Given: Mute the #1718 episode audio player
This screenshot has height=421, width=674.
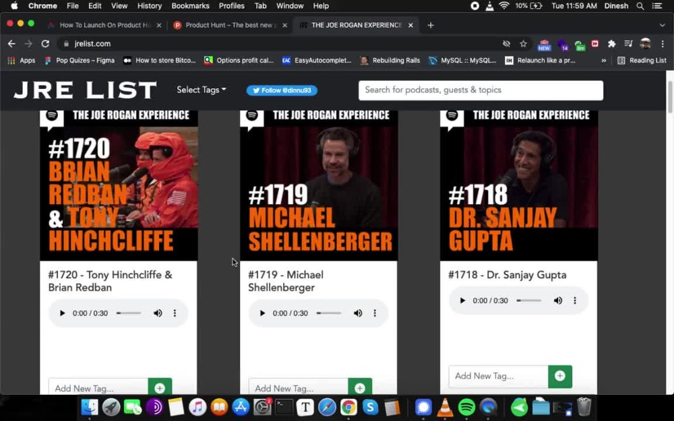Looking at the screenshot, I should (x=558, y=300).
